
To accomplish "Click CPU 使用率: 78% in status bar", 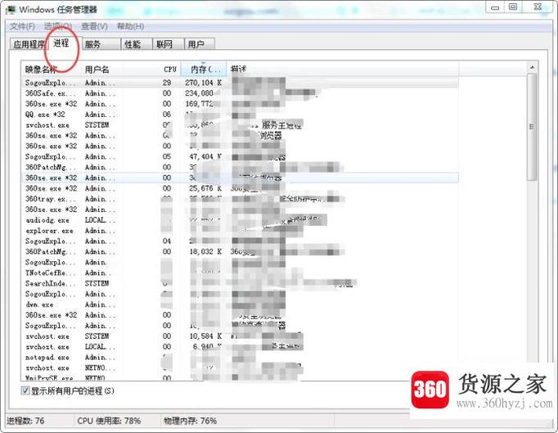I will [109, 421].
